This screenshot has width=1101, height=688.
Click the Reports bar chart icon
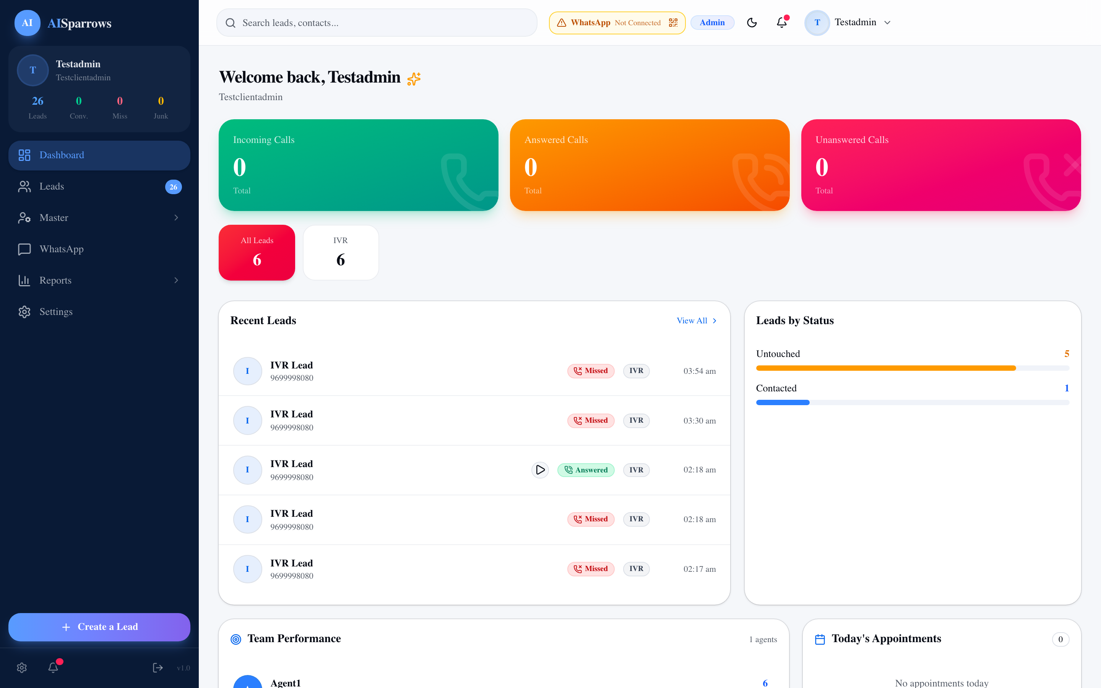click(x=24, y=280)
